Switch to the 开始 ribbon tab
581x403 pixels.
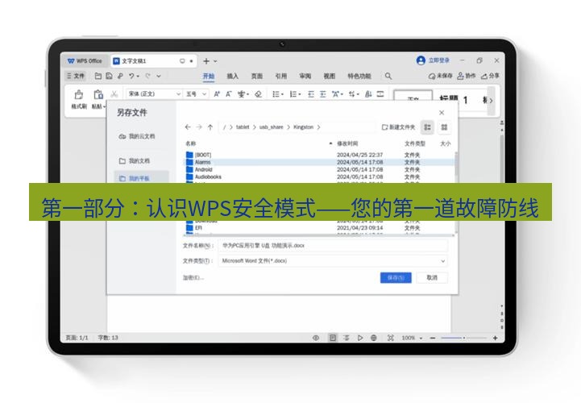coord(209,76)
